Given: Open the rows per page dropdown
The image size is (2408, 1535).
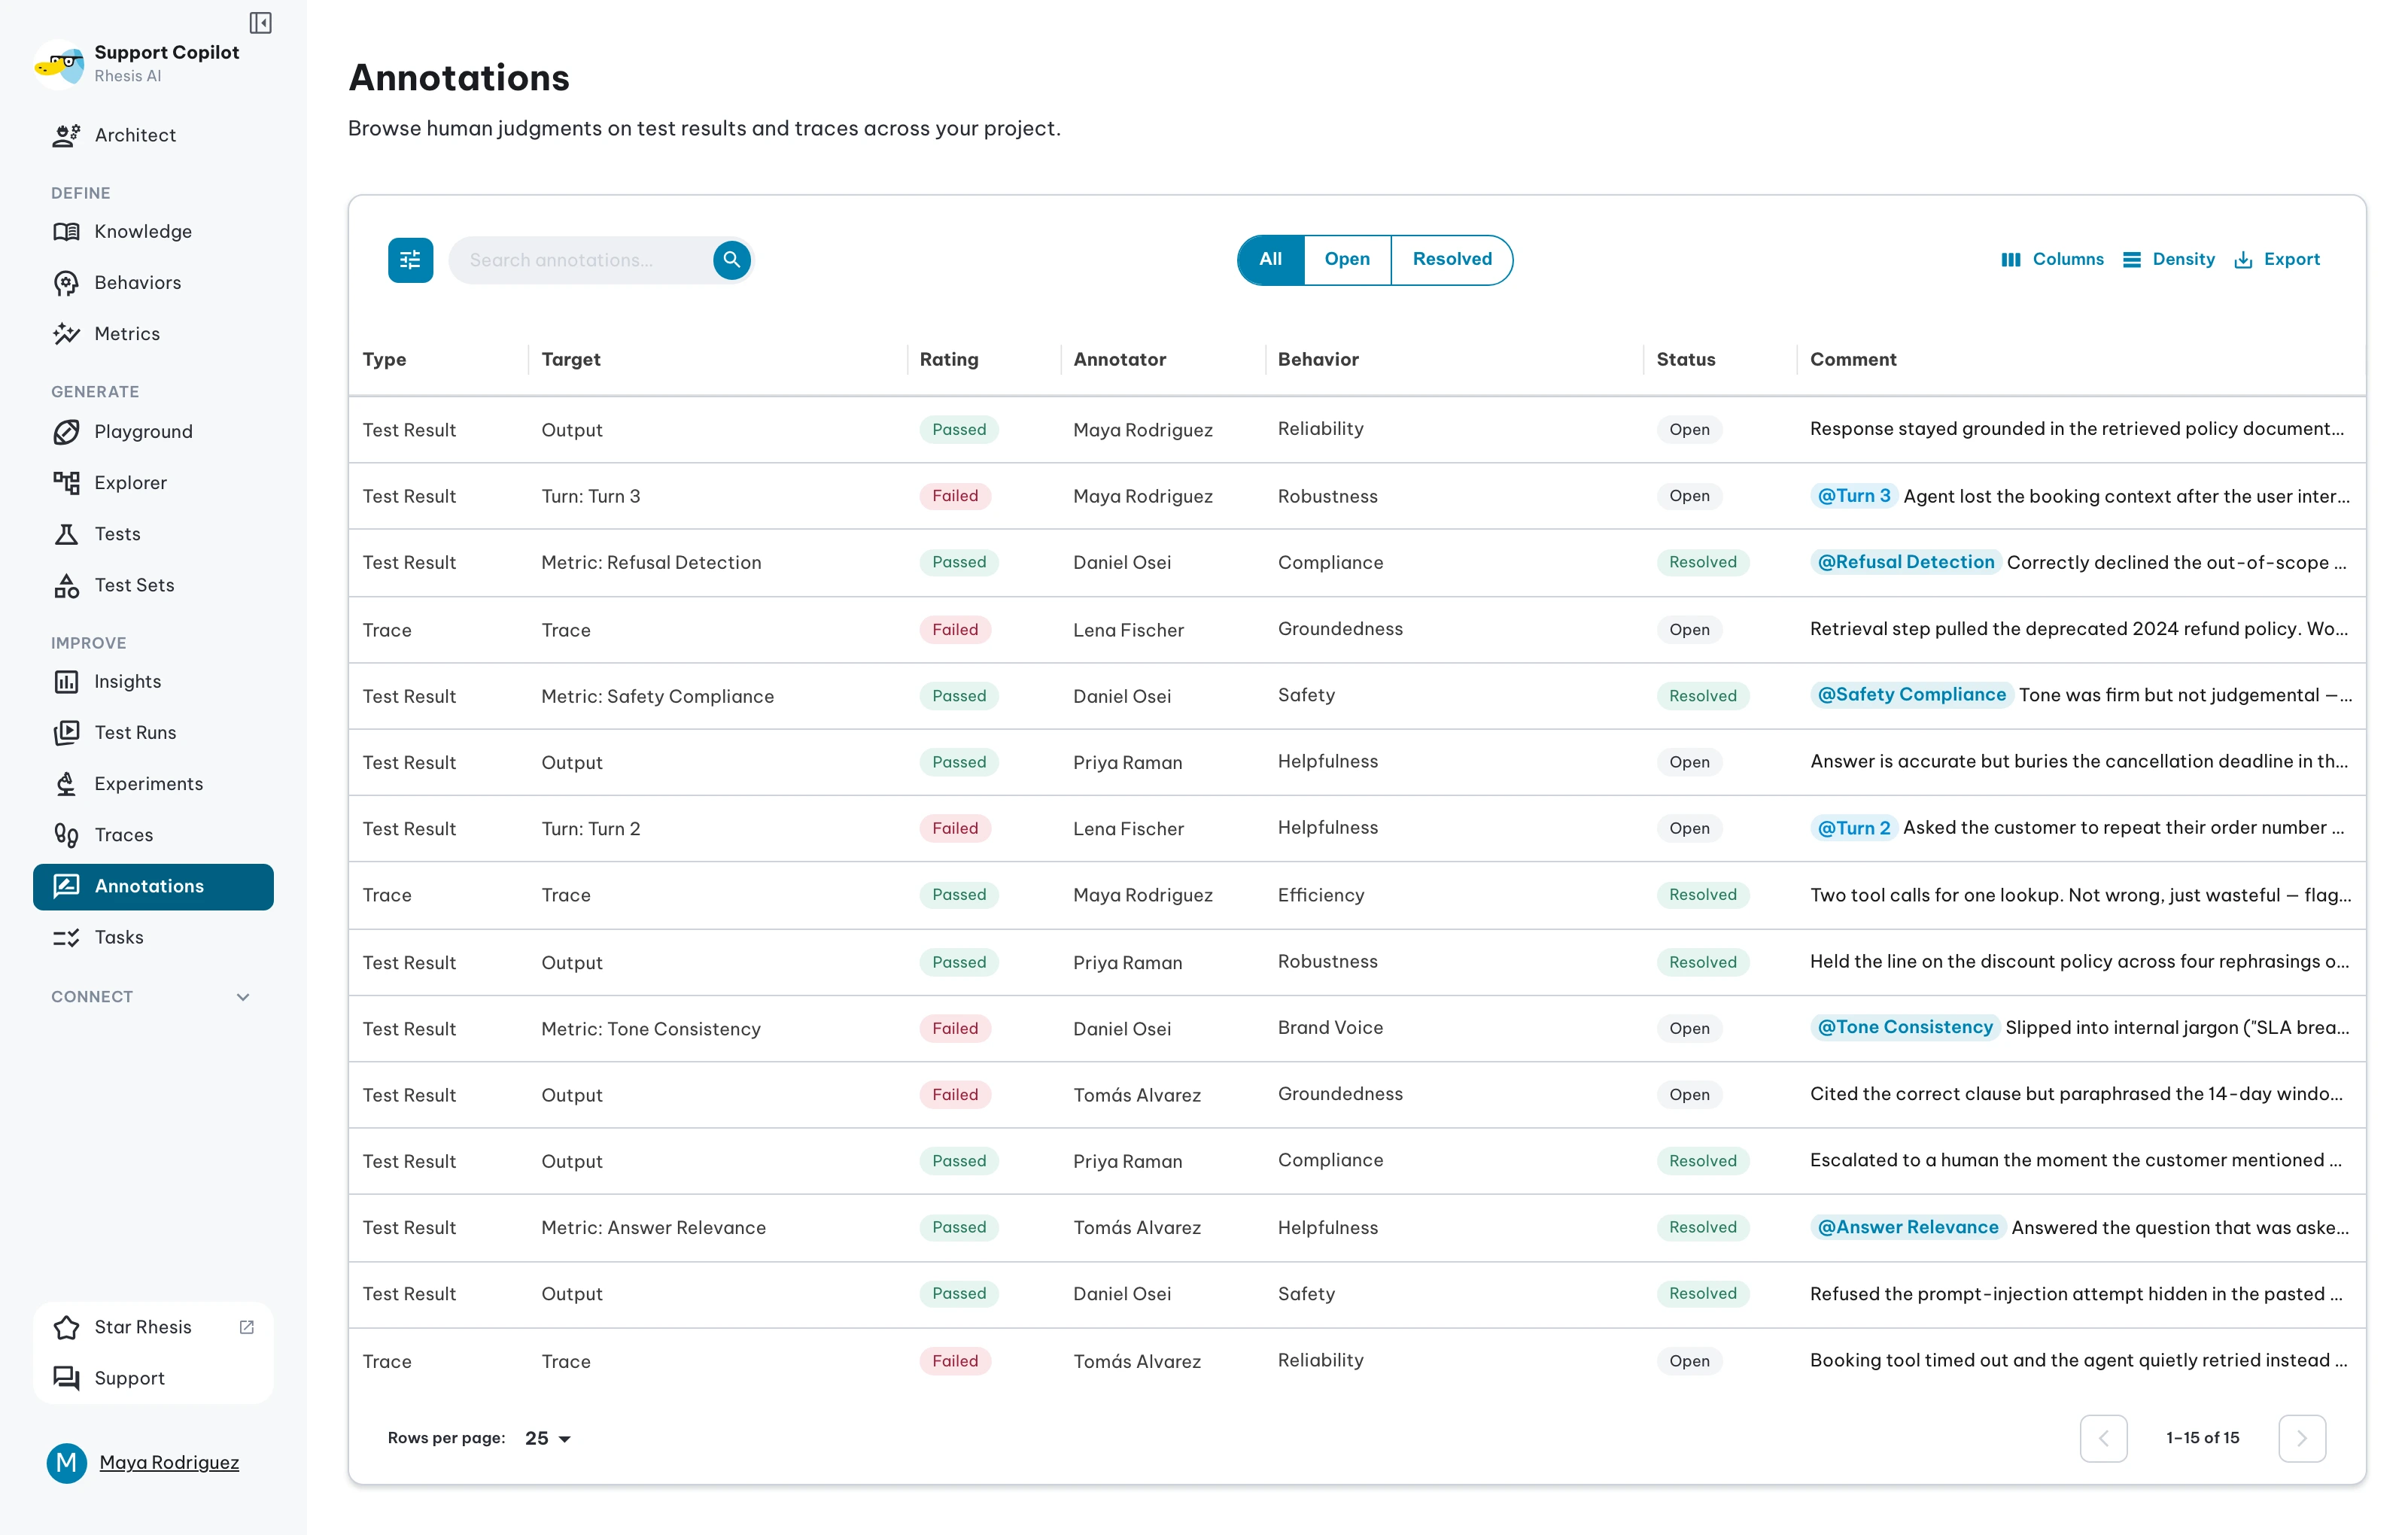Looking at the screenshot, I should click(548, 1438).
